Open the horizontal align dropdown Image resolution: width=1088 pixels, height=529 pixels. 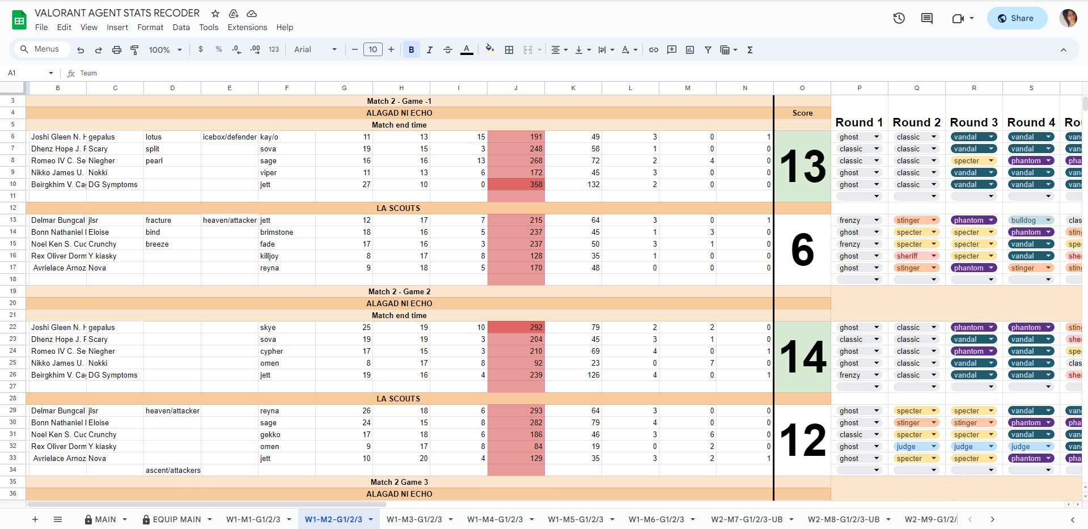coord(559,50)
